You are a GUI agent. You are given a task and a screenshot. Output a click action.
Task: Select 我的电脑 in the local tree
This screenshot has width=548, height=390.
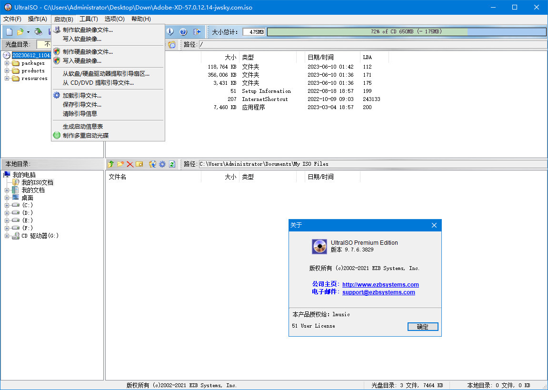tap(24, 175)
